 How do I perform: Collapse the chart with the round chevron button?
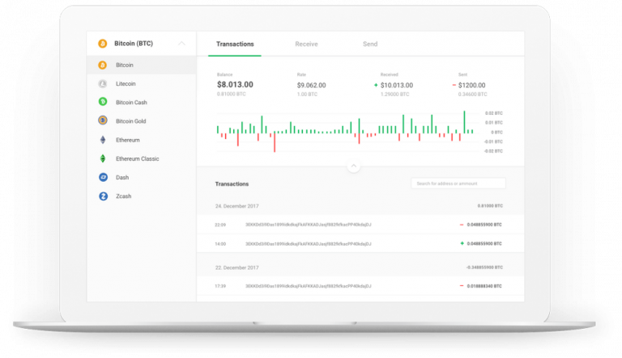coord(352,166)
